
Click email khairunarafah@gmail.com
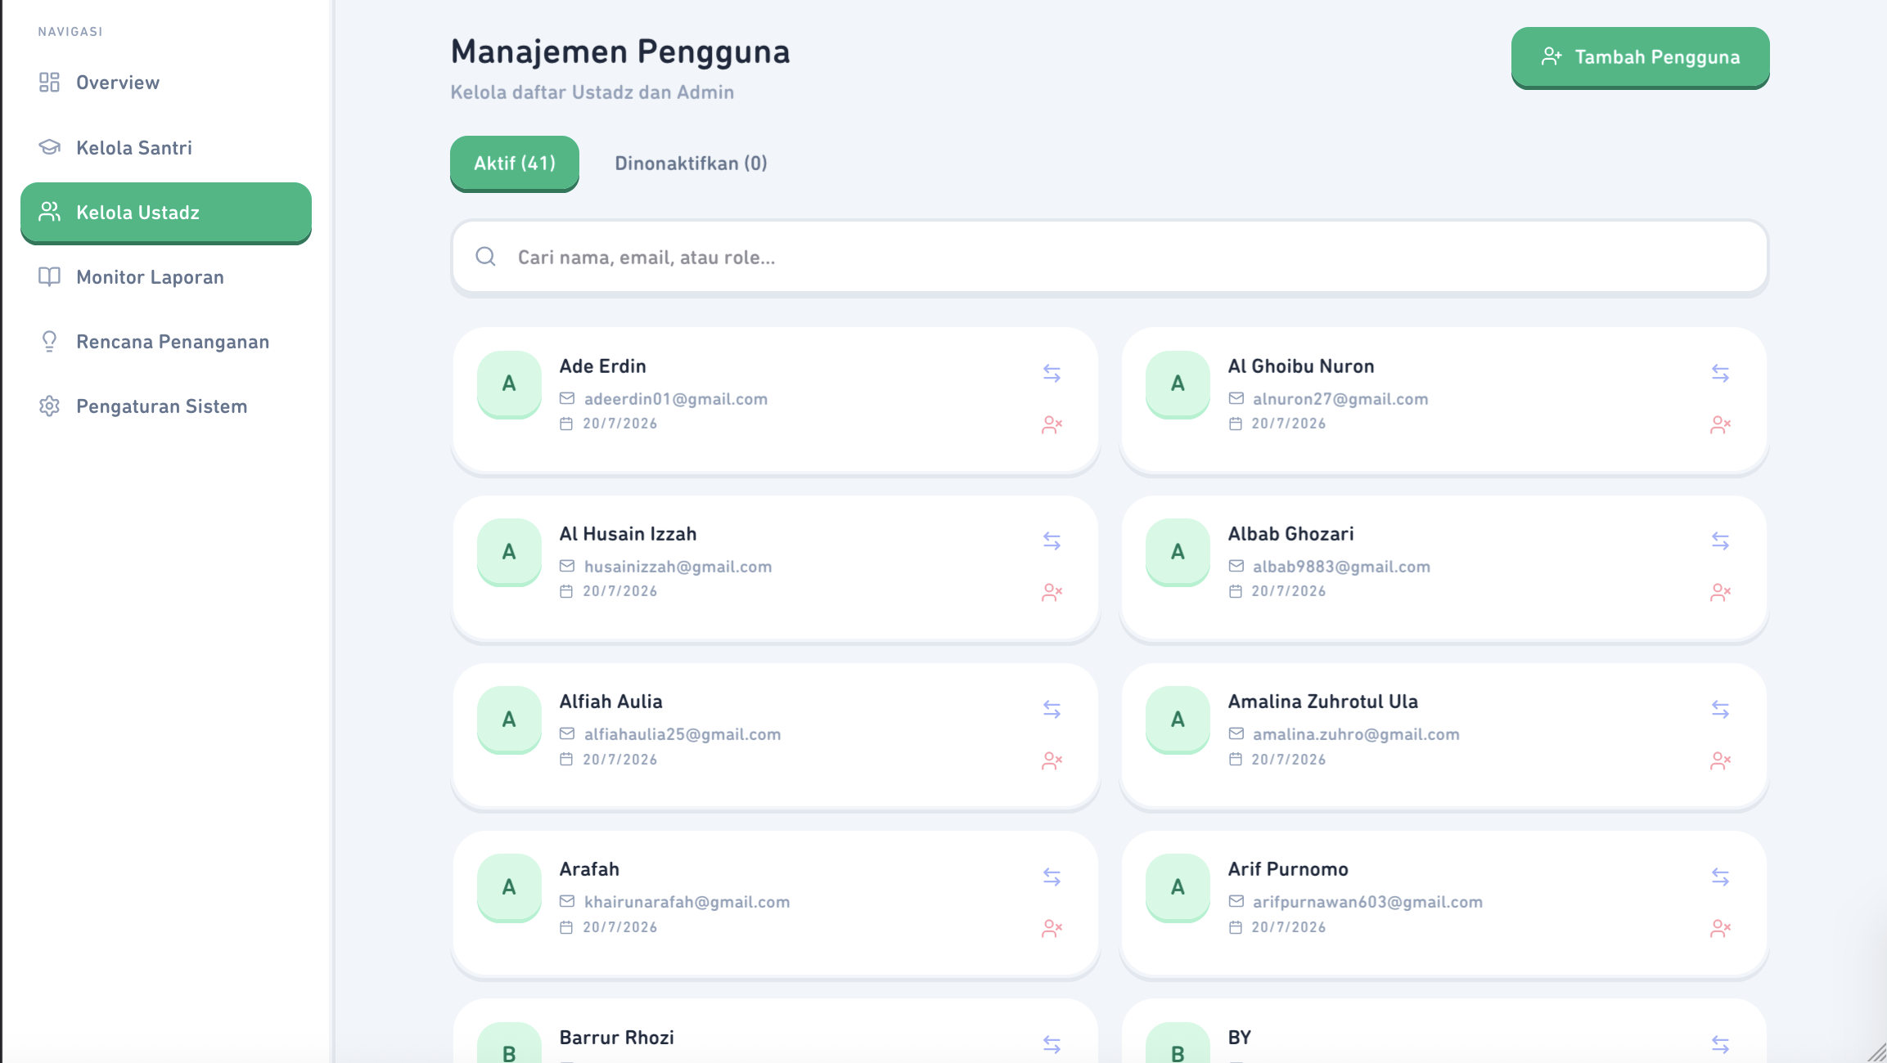point(687,902)
